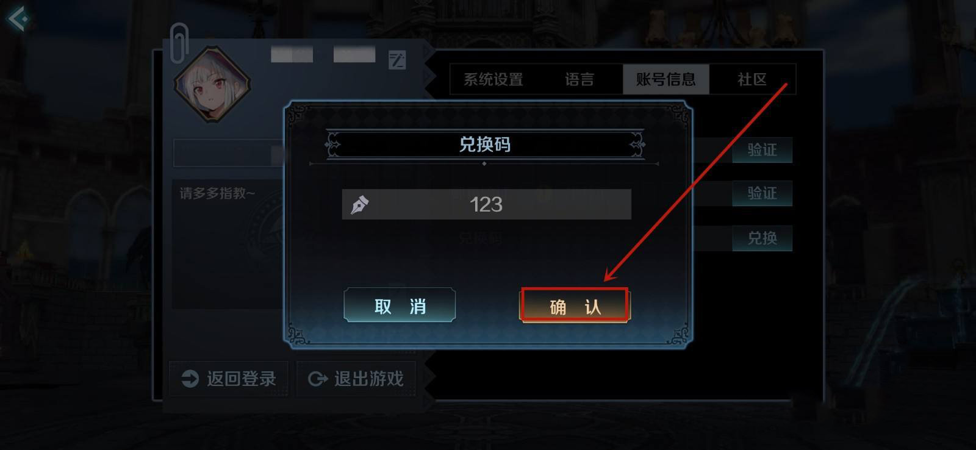The width and height of the screenshot is (976, 450).
Task: Switch to the 系统设置 tab
Action: pyautogui.click(x=493, y=79)
